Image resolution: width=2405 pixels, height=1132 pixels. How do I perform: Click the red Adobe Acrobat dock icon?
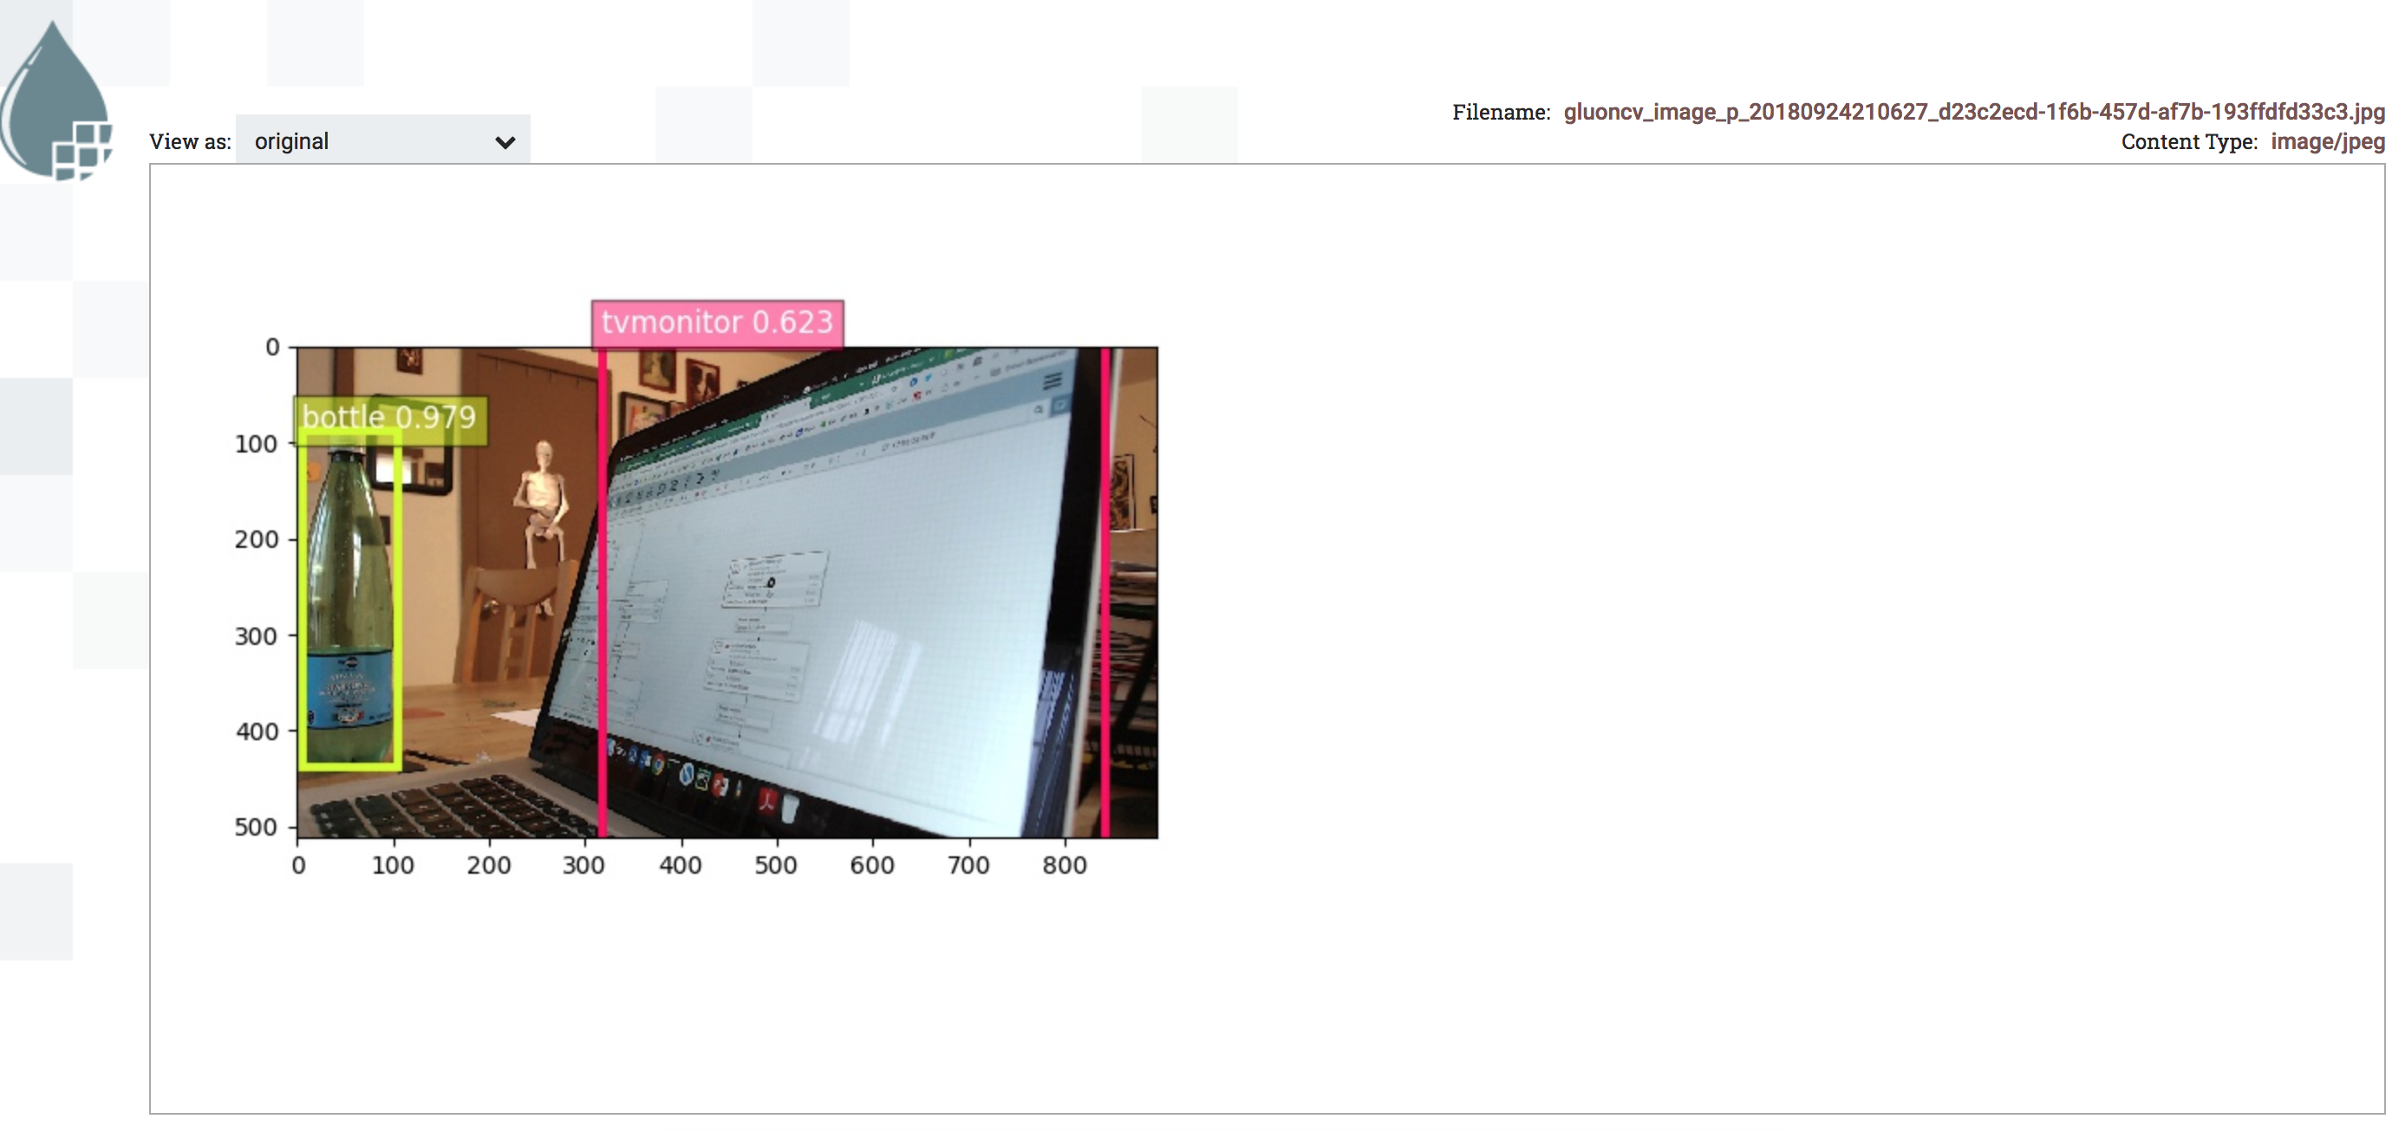[767, 800]
